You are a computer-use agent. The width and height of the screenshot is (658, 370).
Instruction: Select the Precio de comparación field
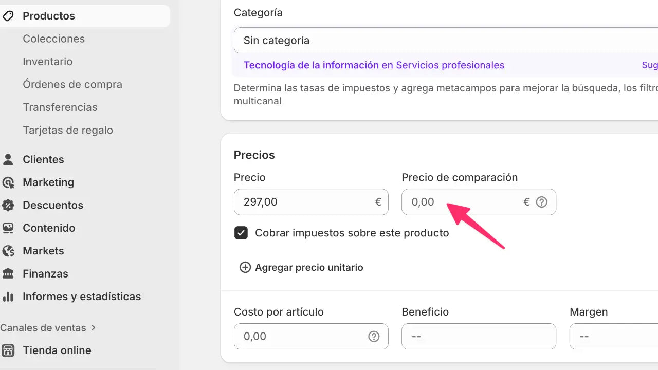463,202
